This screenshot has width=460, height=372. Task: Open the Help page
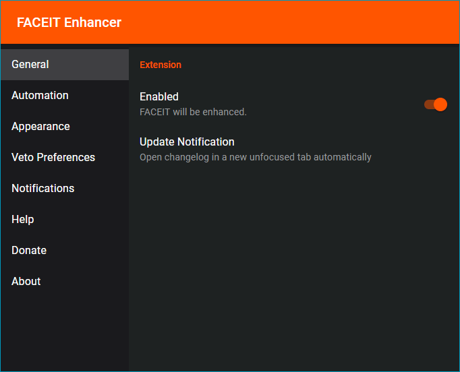(65, 220)
